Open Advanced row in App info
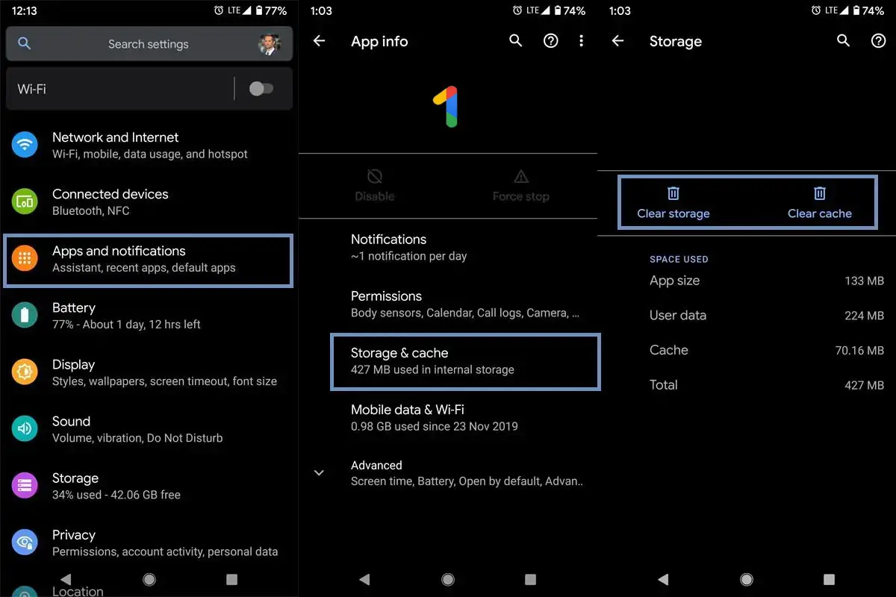The width and height of the screenshot is (896, 597). [x=448, y=473]
